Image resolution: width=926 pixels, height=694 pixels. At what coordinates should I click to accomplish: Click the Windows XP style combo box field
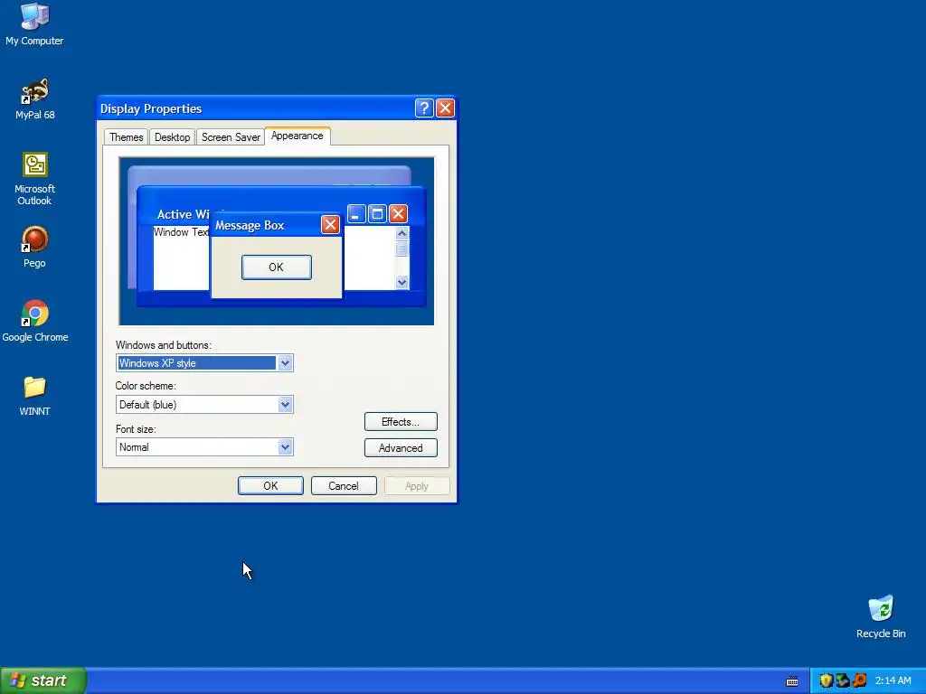(204, 363)
